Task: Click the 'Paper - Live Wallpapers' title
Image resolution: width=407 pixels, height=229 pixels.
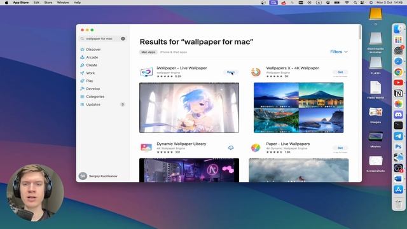Action: (x=288, y=144)
